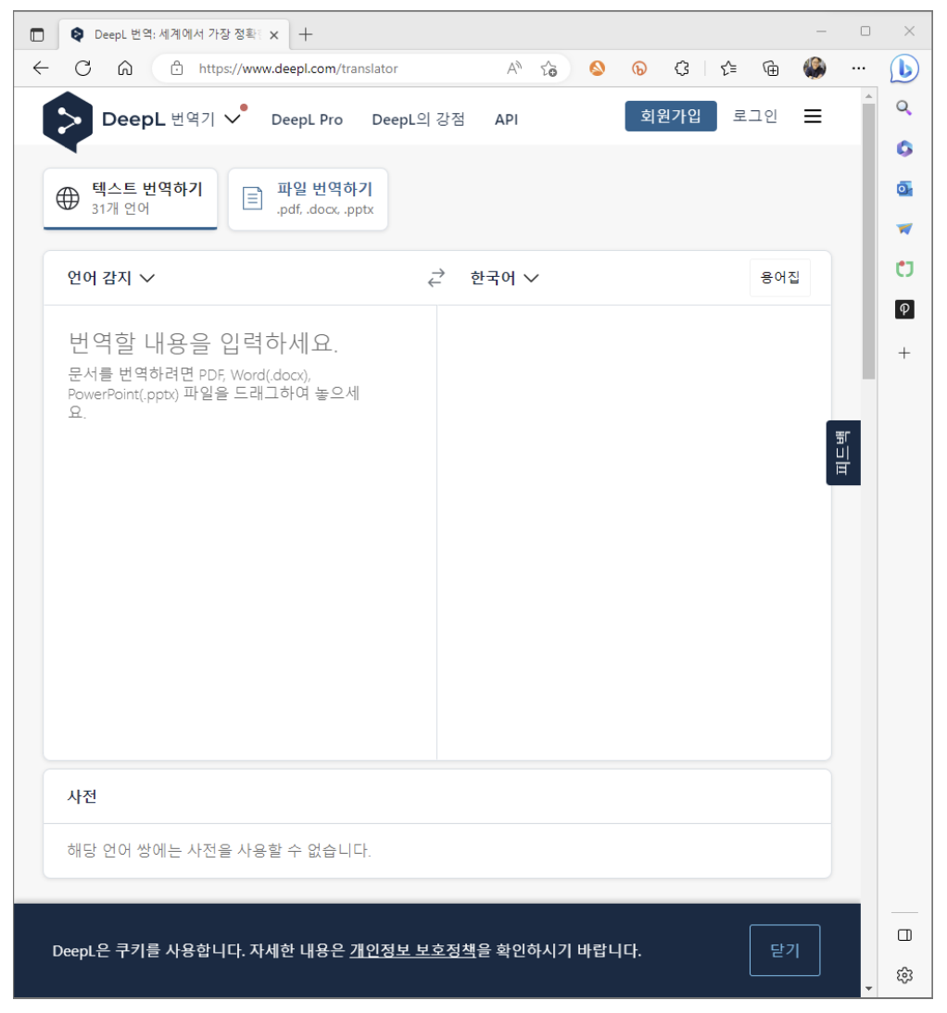Open the API menu item

(x=506, y=119)
